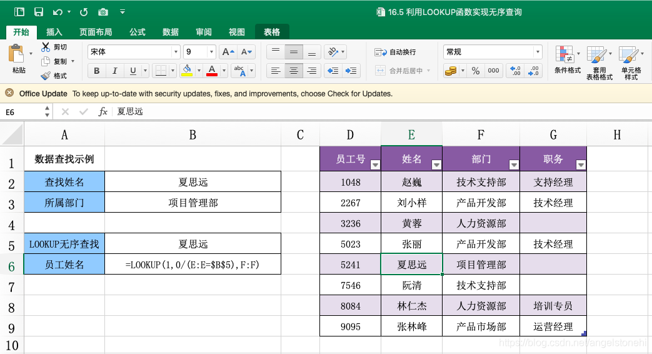Screen dimensions: 652x354
Task: Open the new workbook template icon
Action: 19,12
